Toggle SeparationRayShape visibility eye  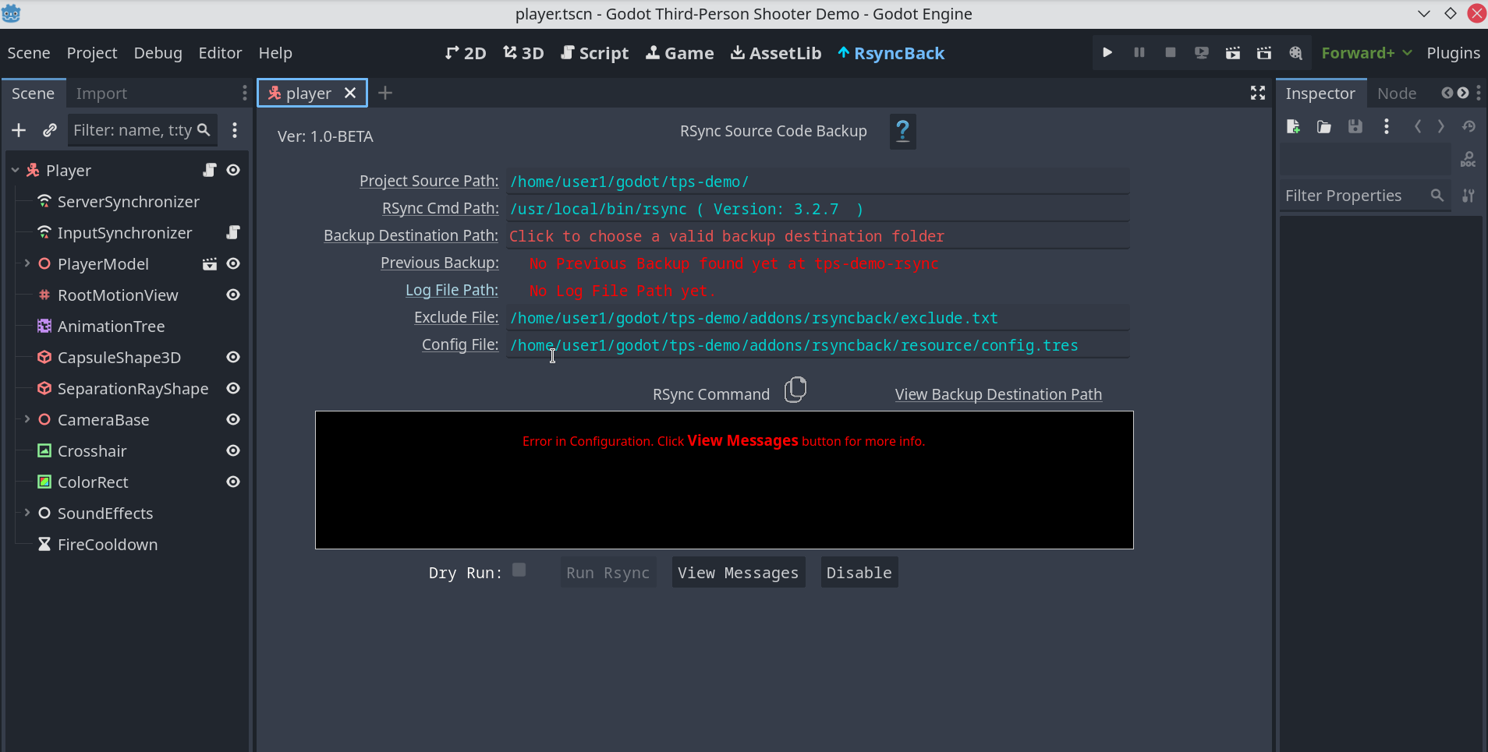point(233,388)
